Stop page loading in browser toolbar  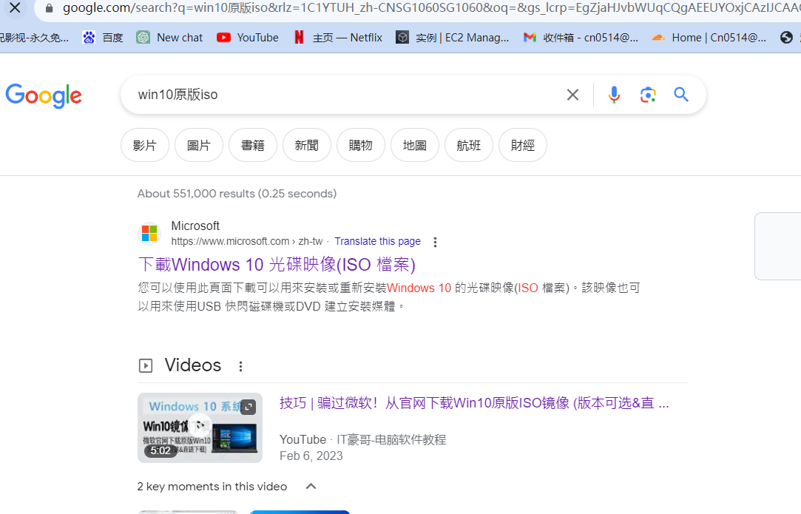[15, 7]
